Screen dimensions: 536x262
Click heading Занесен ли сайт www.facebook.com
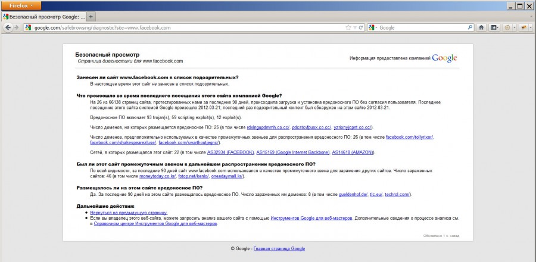tap(158, 77)
